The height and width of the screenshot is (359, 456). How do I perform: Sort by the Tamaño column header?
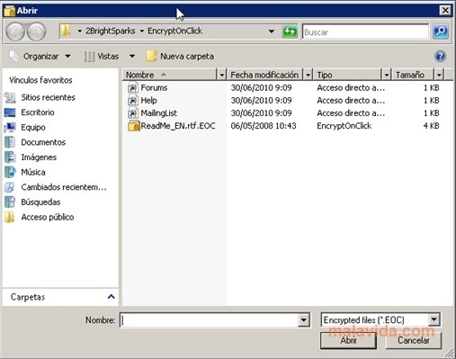[413, 75]
